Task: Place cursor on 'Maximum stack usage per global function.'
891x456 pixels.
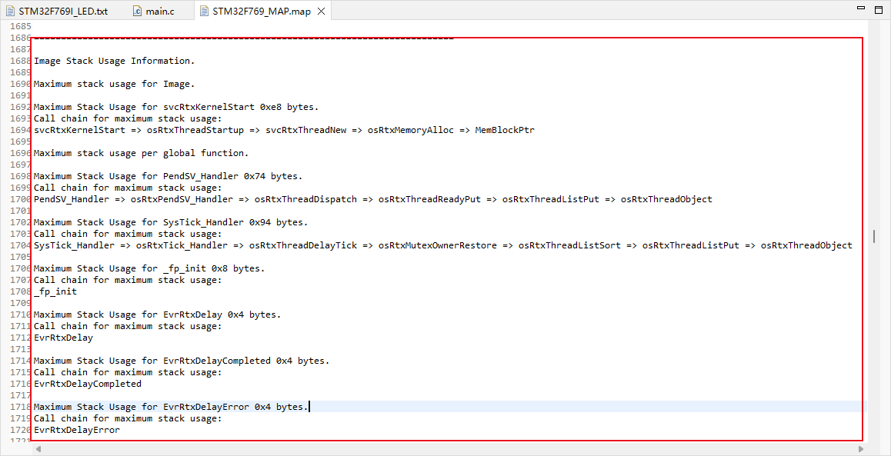Action: click(x=141, y=153)
